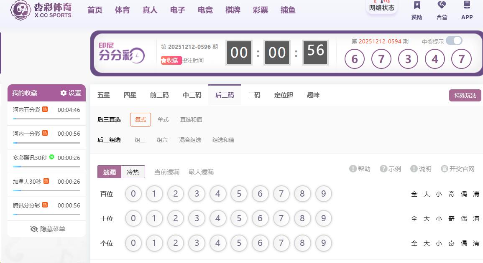Screen dimensions: 483x263
Task: Open the 合营 partnership icon
Action: click(x=442, y=5)
